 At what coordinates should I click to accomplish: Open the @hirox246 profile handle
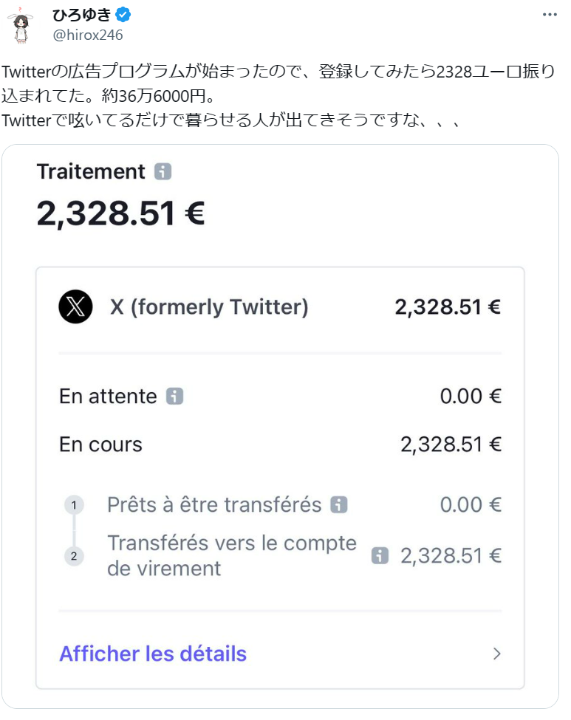(87, 35)
